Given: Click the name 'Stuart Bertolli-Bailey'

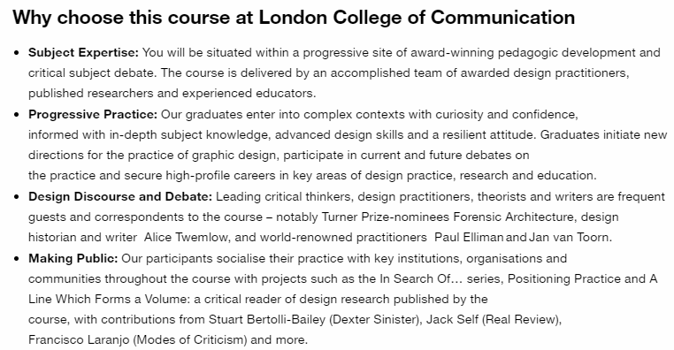Looking at the screenshot, I should [267, 320].
